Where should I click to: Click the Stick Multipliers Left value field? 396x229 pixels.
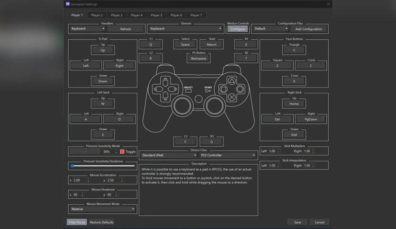tap(274, 151)
